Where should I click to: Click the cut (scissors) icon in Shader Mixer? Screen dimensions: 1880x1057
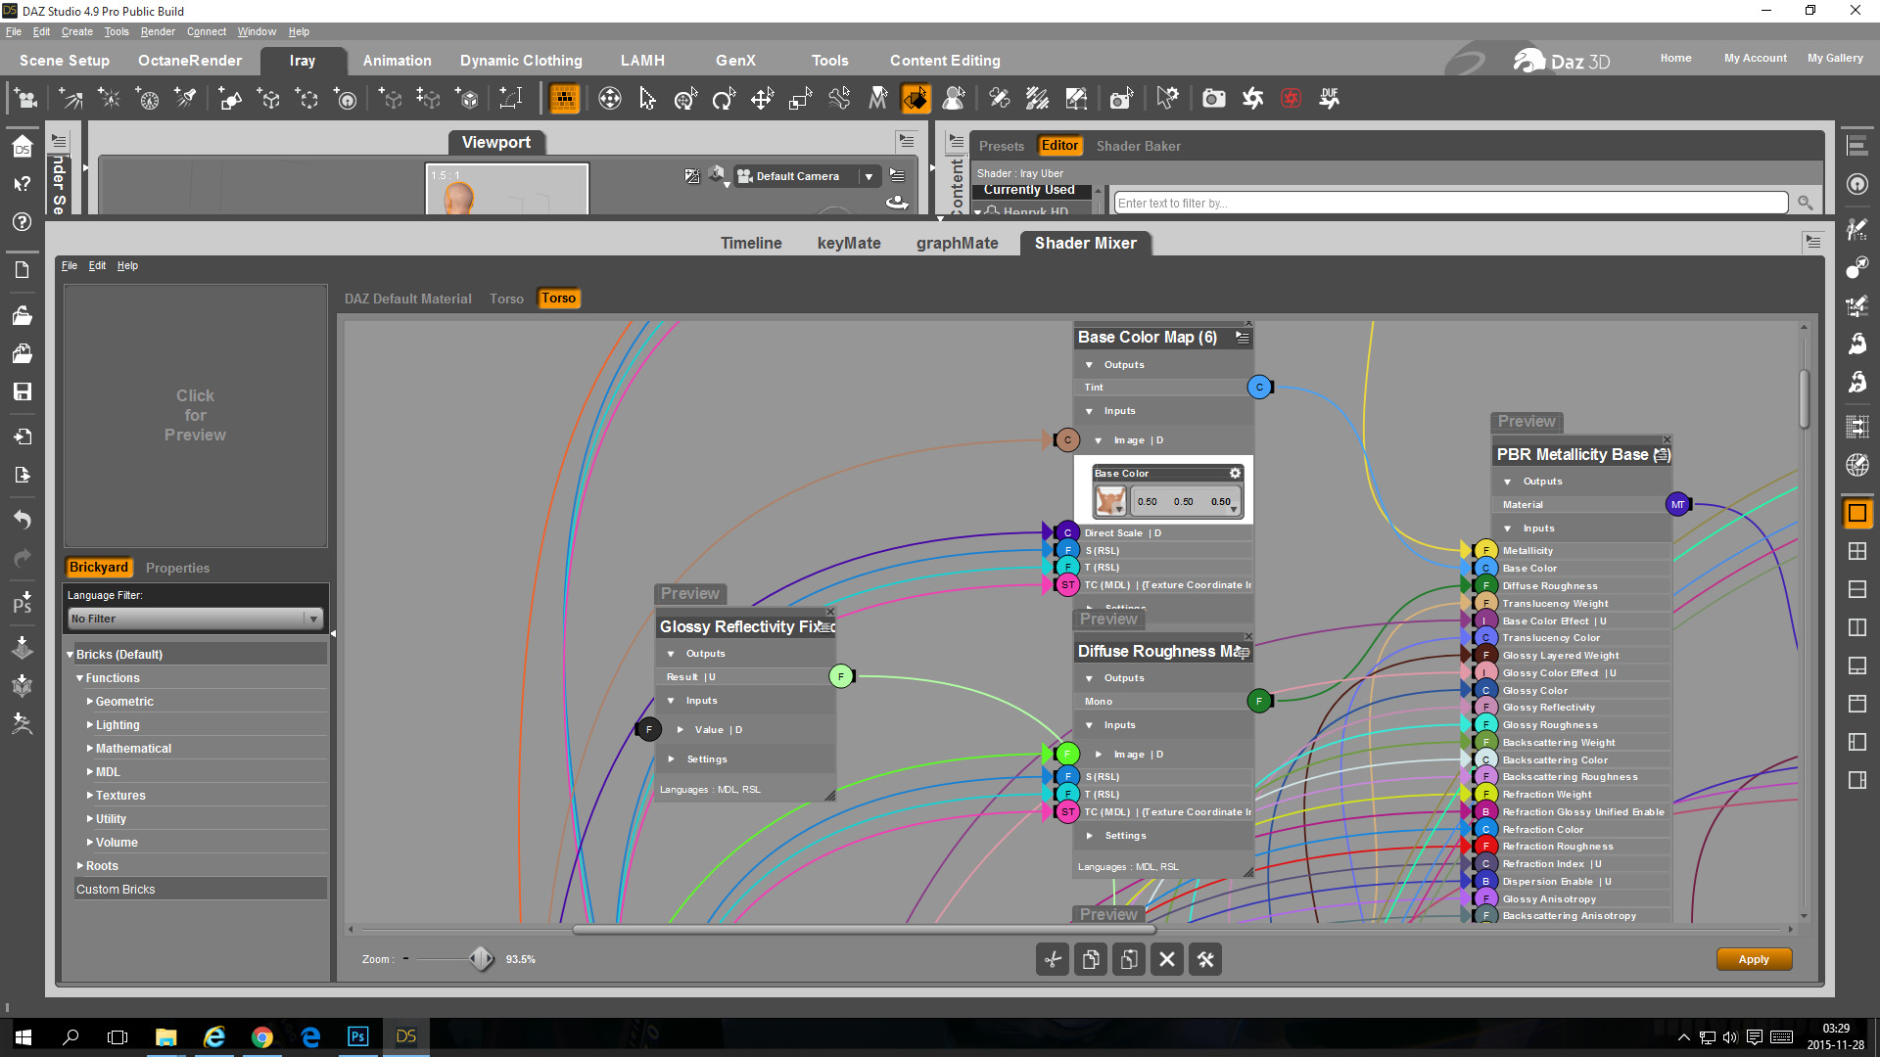click(x=1053, y=960)
